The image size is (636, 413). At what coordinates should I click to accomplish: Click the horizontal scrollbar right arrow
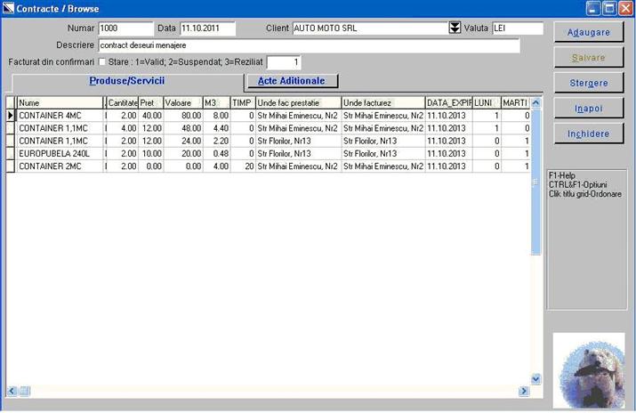pyautogui.click(x=524, y=392)
